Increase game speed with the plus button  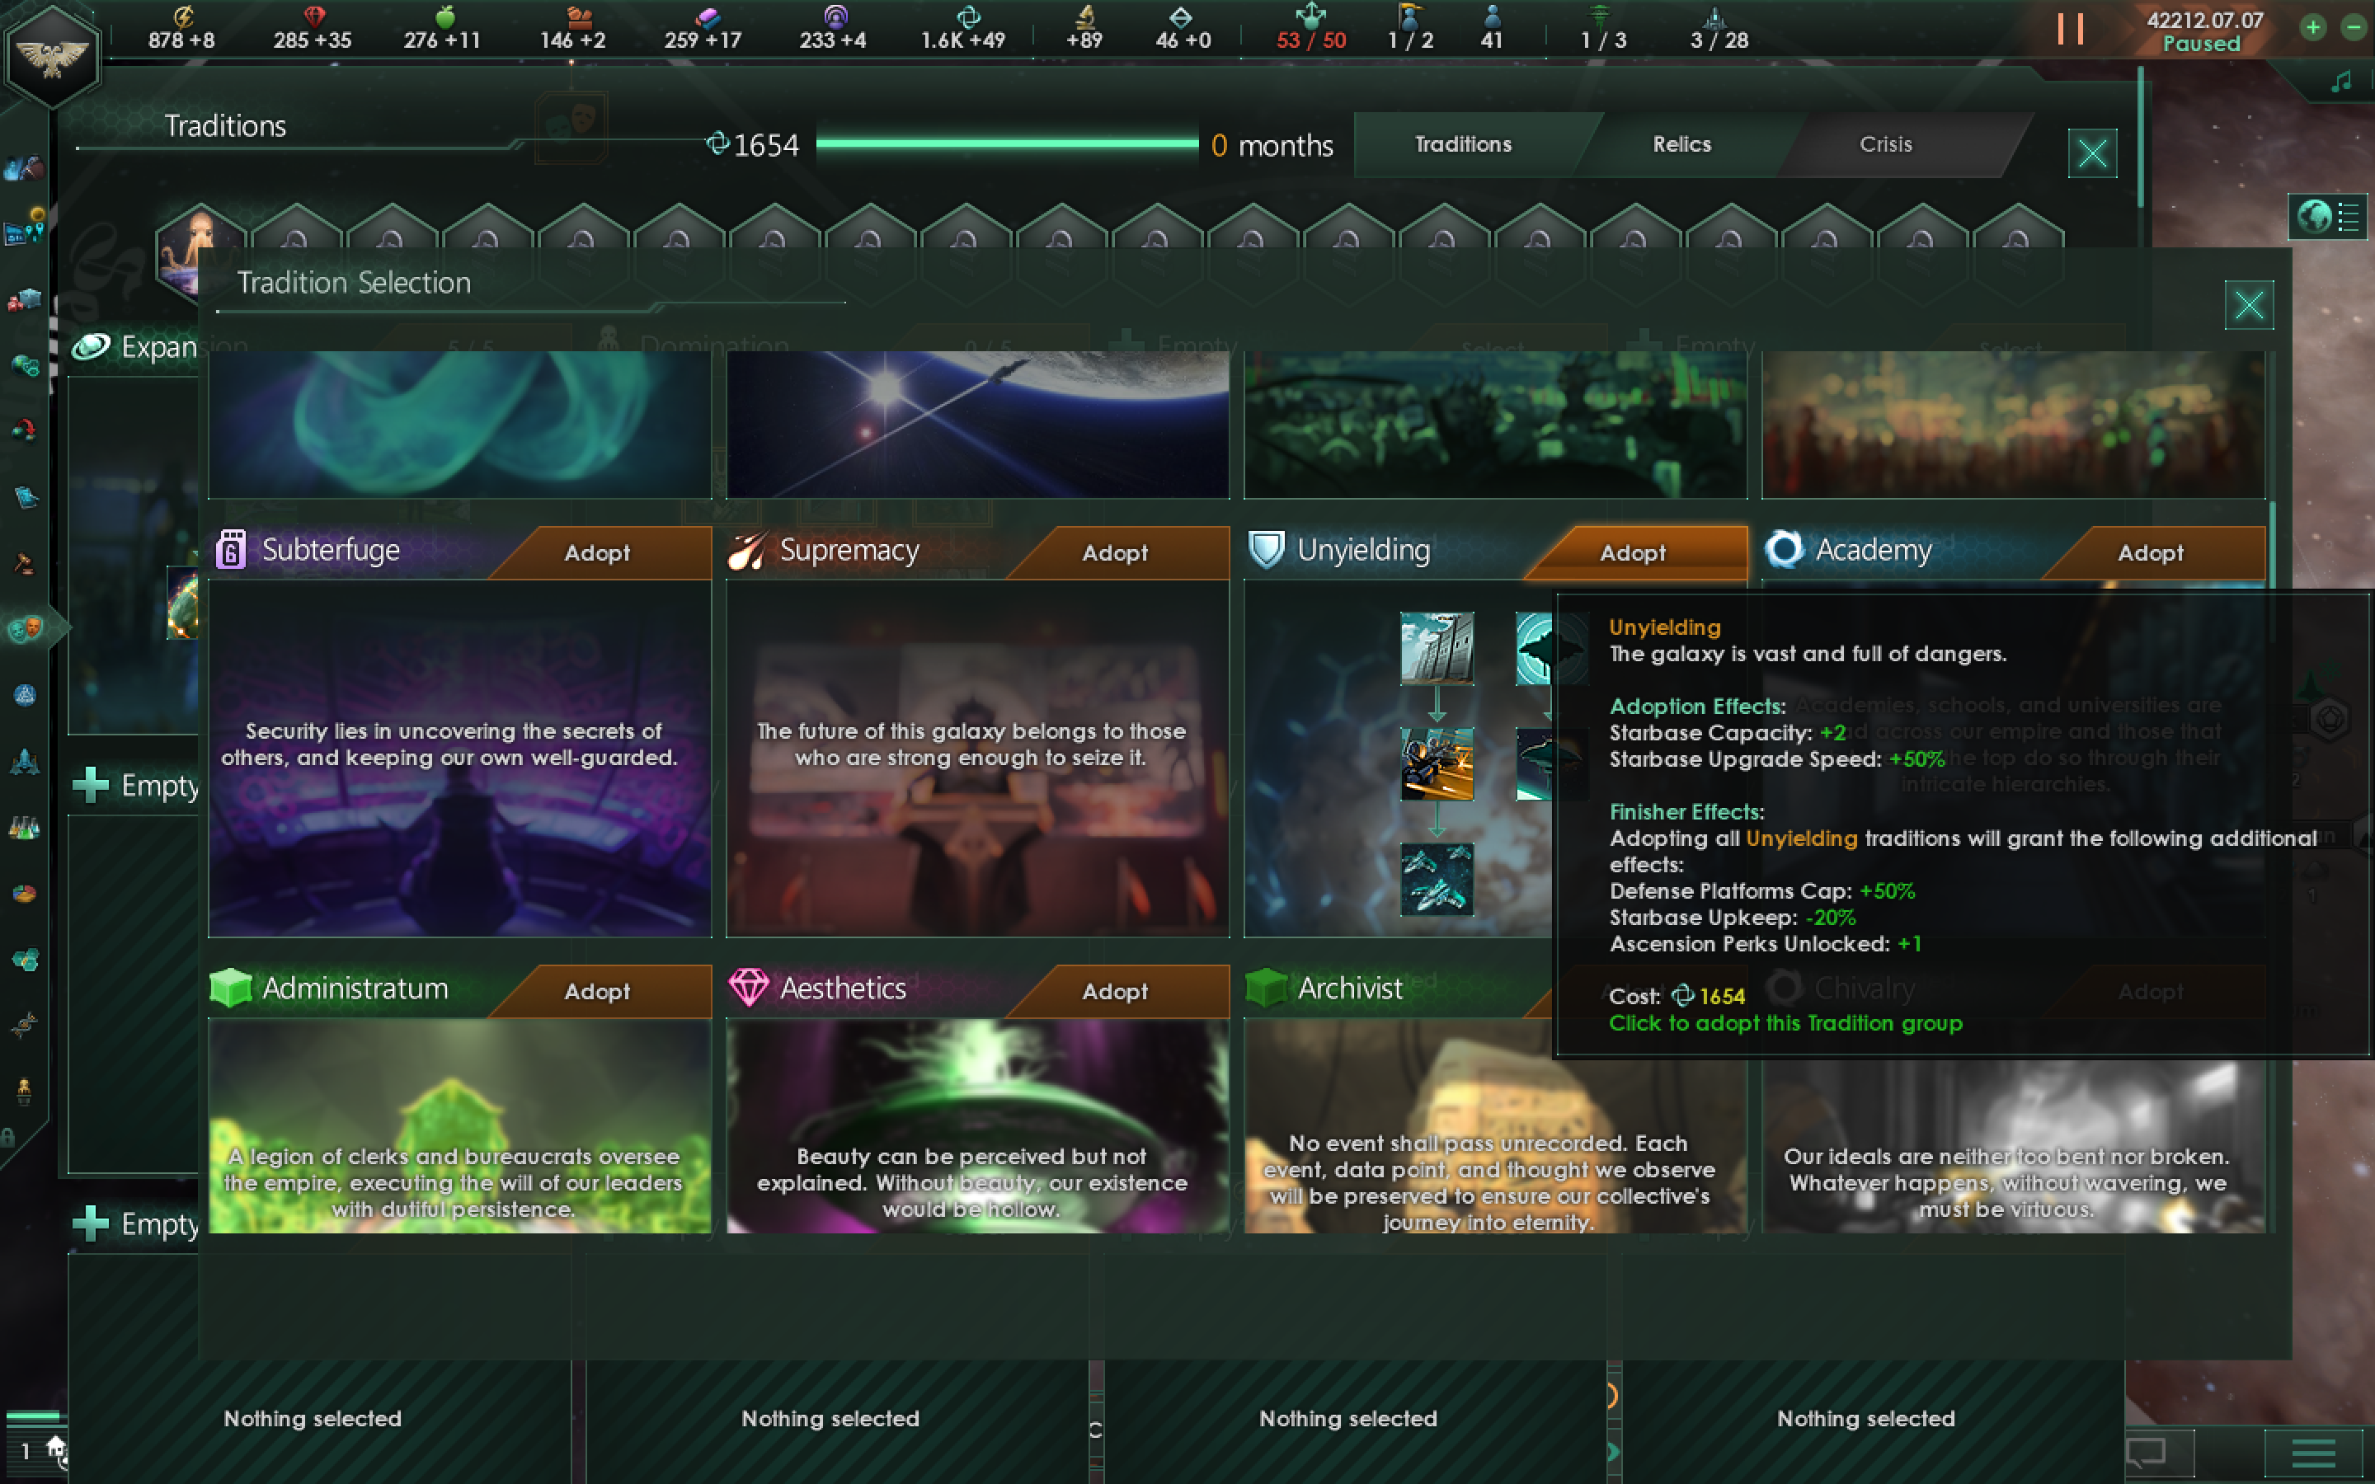pos(2313,27)
